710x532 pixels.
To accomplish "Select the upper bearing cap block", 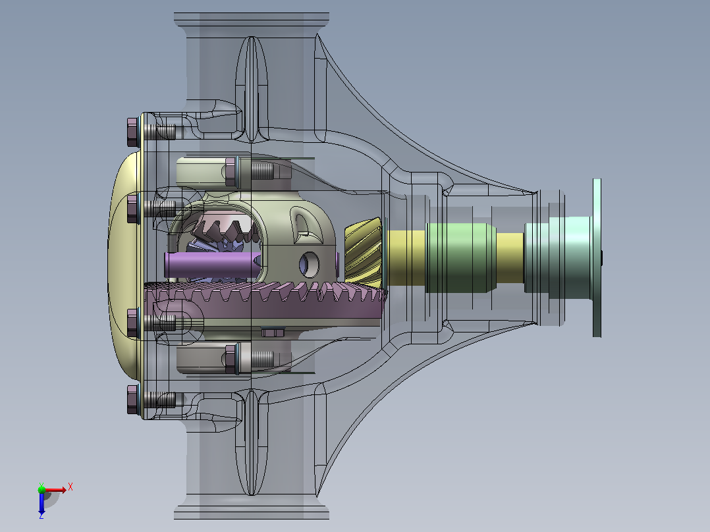I will pyautogui.click(x=202, y=172).
